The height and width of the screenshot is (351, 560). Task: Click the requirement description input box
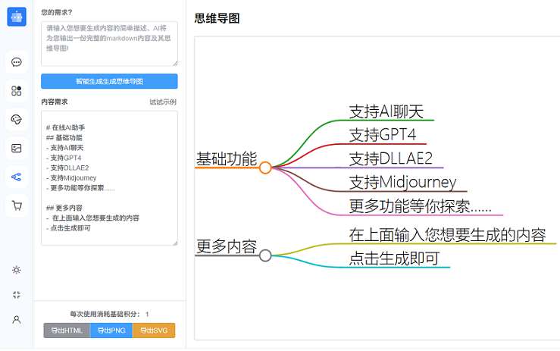[109, 44]
